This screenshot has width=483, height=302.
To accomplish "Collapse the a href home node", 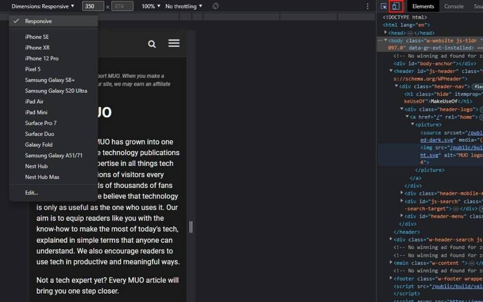I will [407, 116].
